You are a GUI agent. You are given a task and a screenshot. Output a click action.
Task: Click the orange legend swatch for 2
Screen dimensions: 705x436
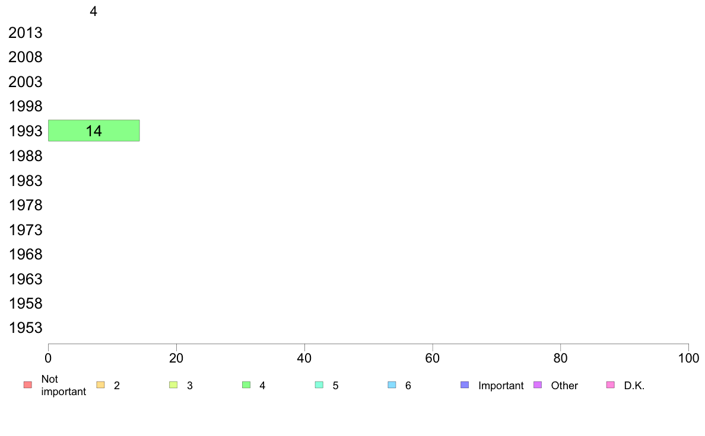(x=101, y=385)
